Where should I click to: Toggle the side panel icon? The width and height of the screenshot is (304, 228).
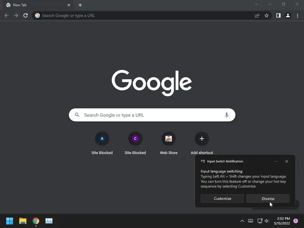[x=278, y=15]
